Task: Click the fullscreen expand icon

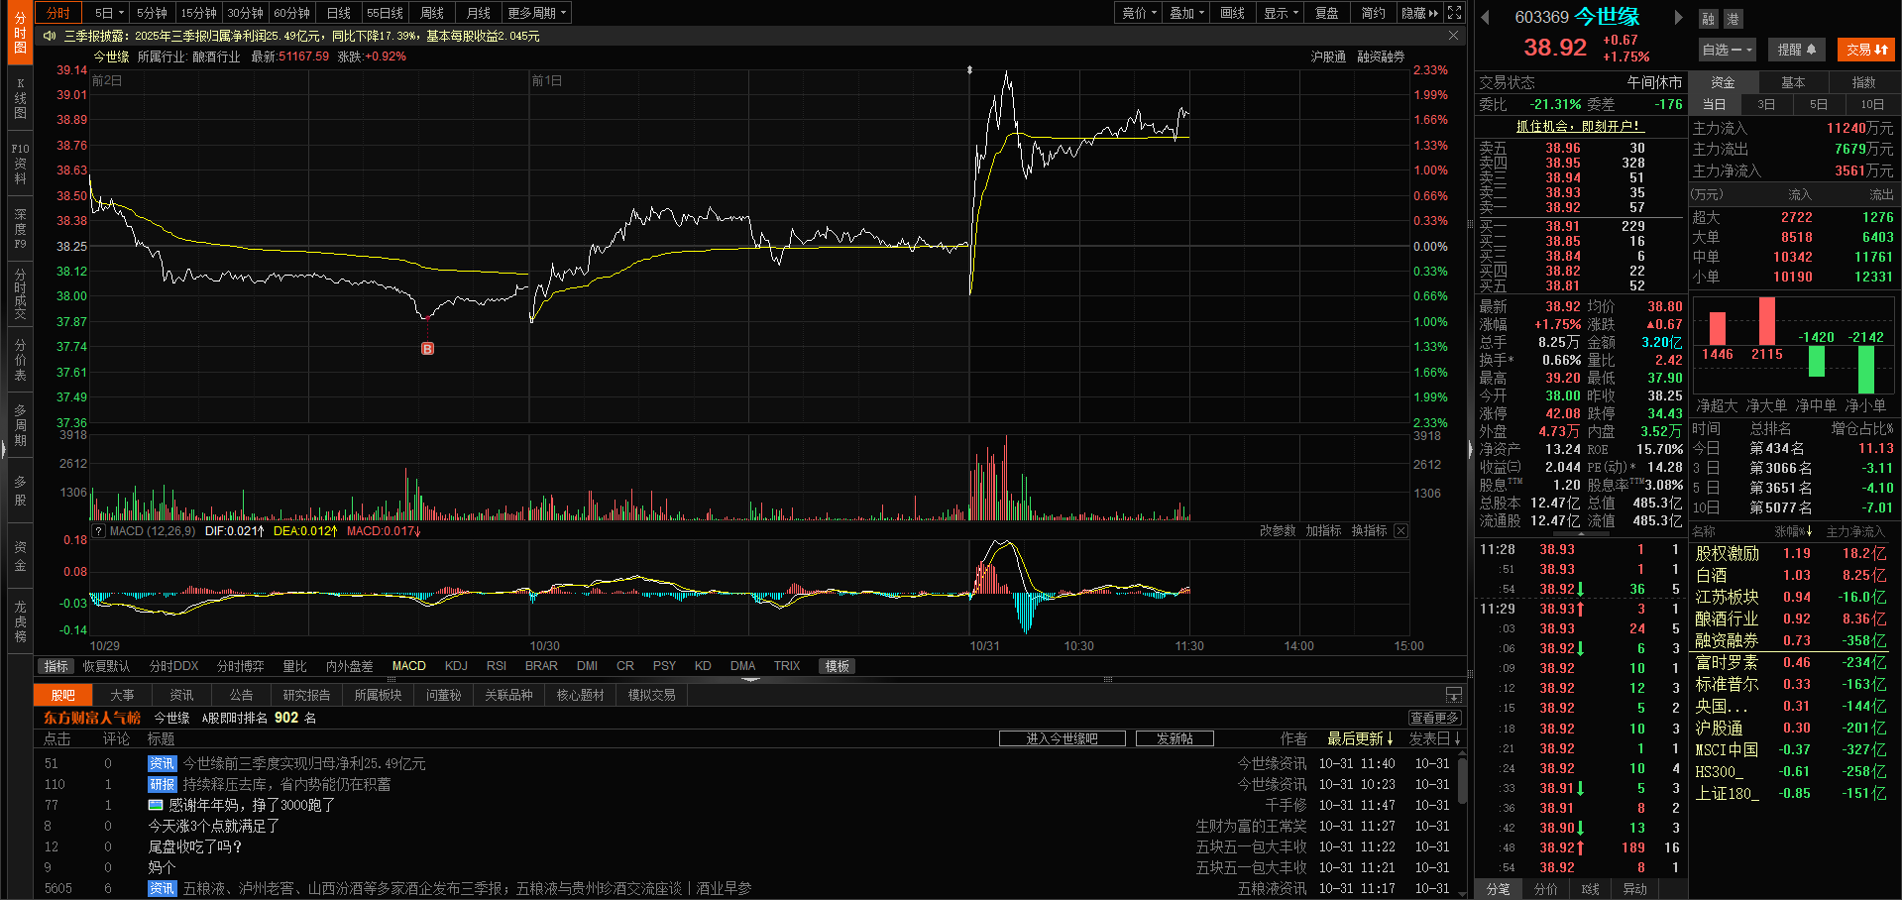Action: point(1454,13)
